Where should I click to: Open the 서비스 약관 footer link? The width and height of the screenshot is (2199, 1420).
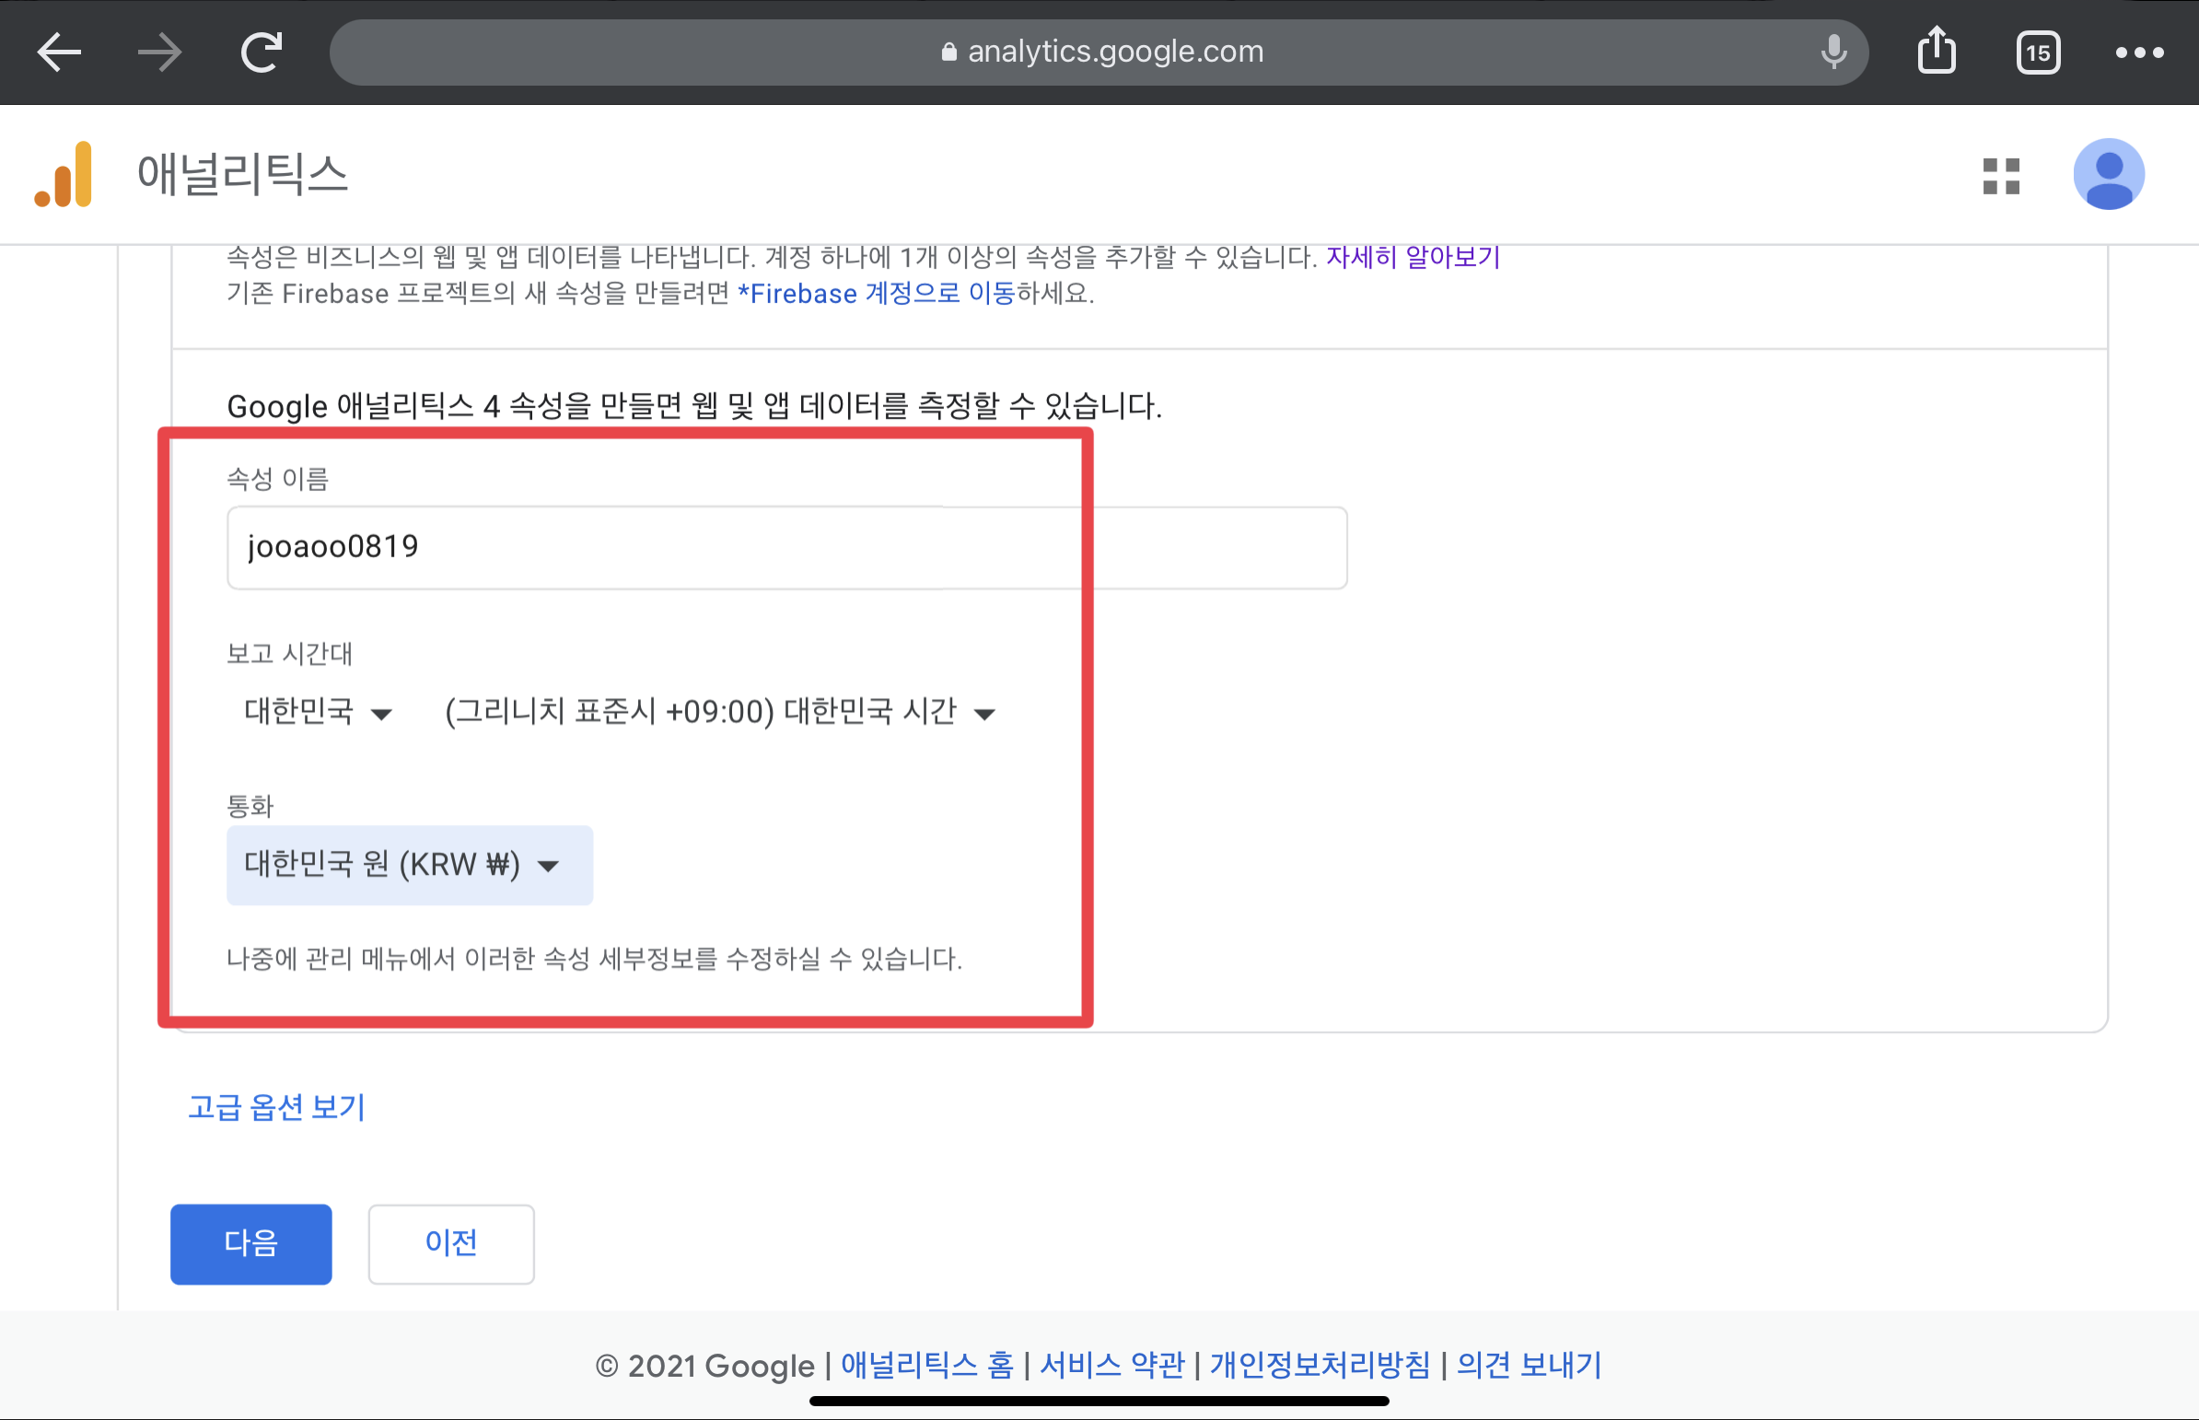[x=1112, y=1365]
